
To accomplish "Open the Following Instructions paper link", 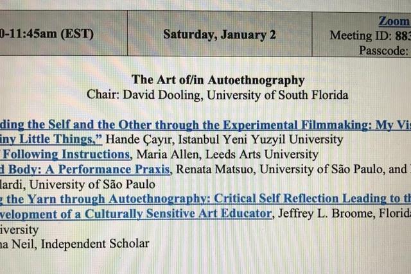I will [65, 154].
